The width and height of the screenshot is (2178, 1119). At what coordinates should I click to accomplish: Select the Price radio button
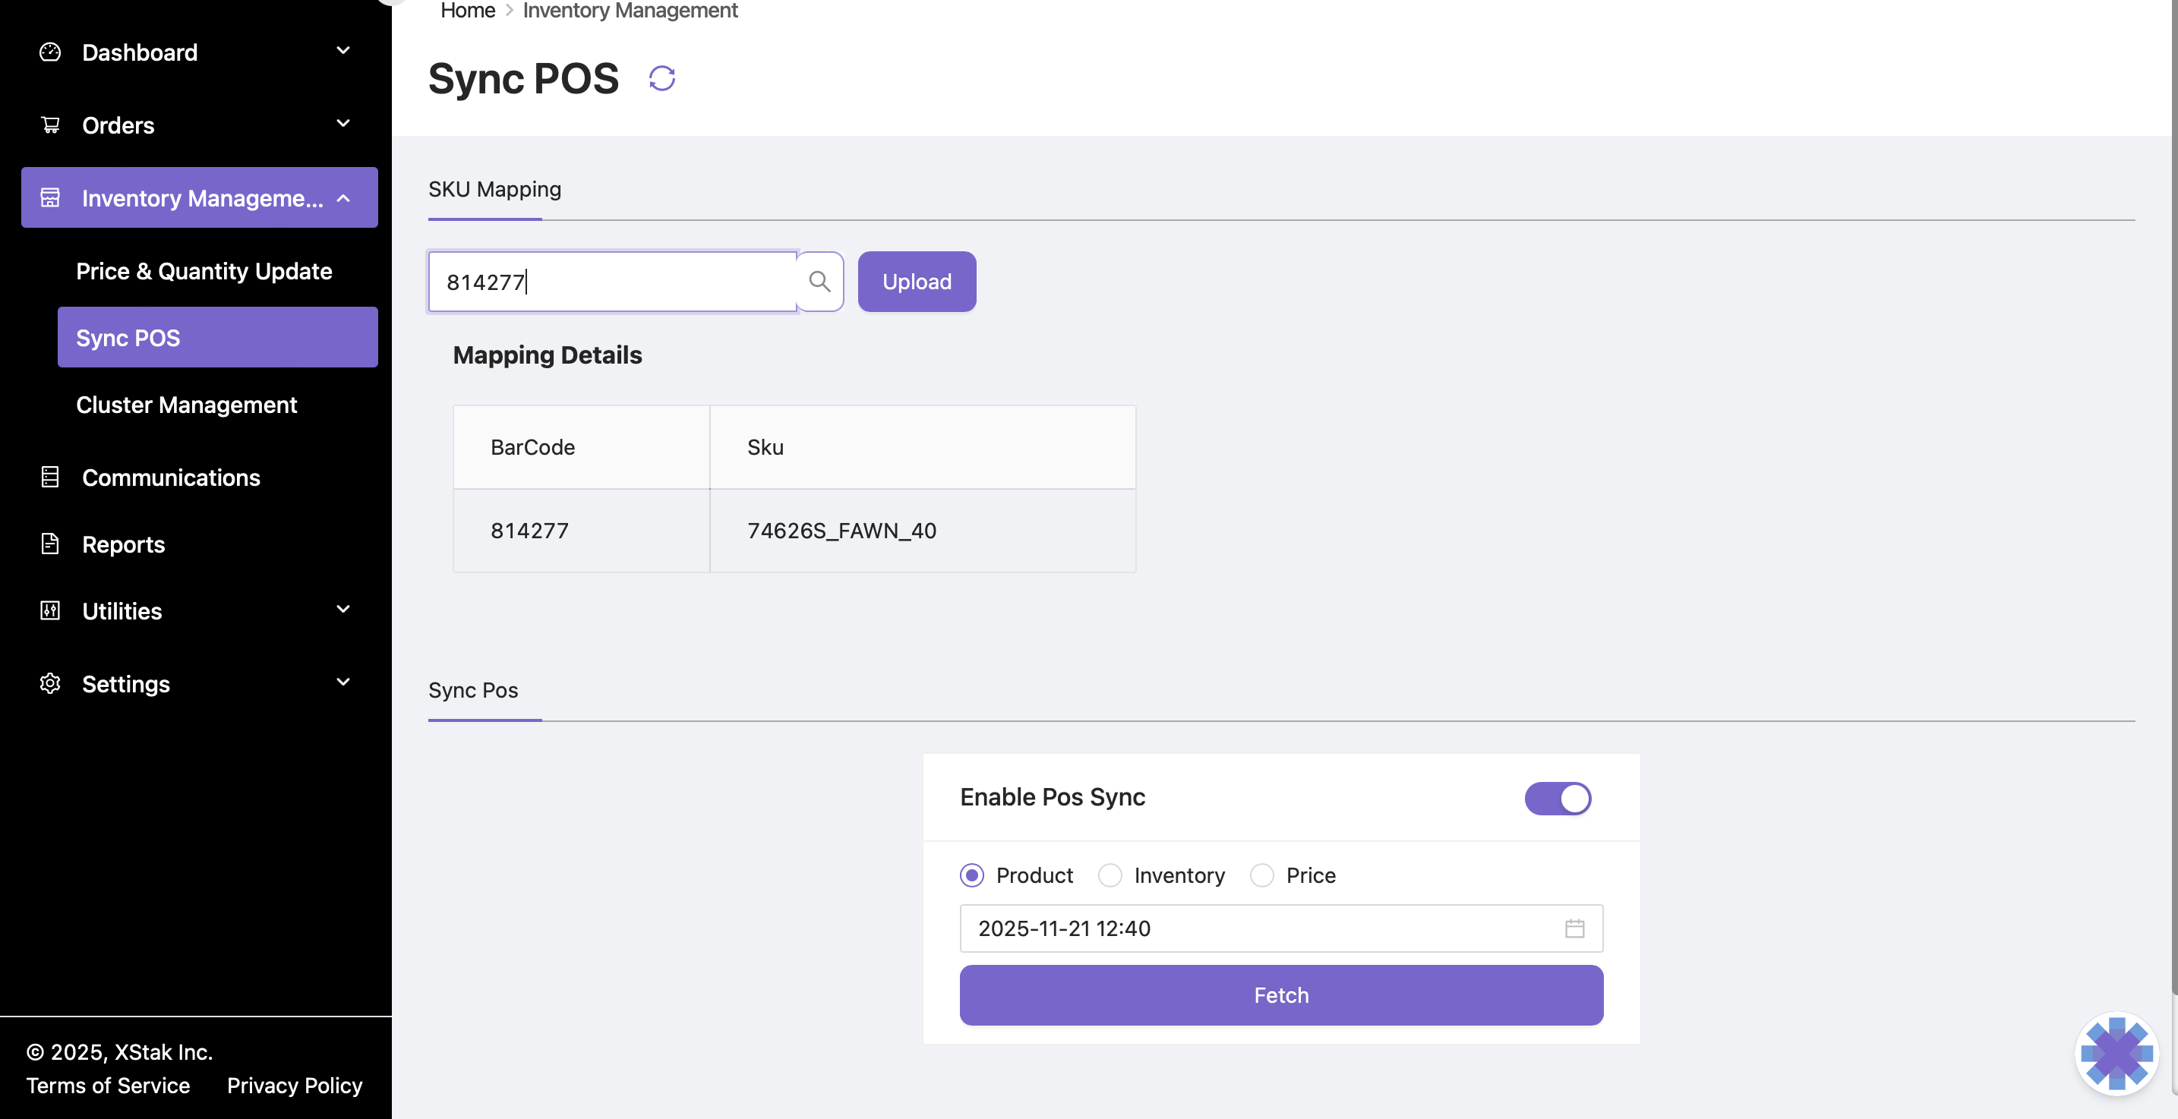[1261, 875]
